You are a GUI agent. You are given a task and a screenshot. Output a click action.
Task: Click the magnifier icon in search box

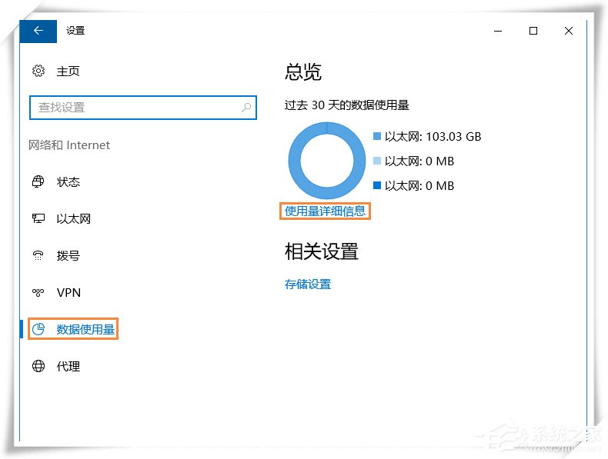click(x=246, y=108)
